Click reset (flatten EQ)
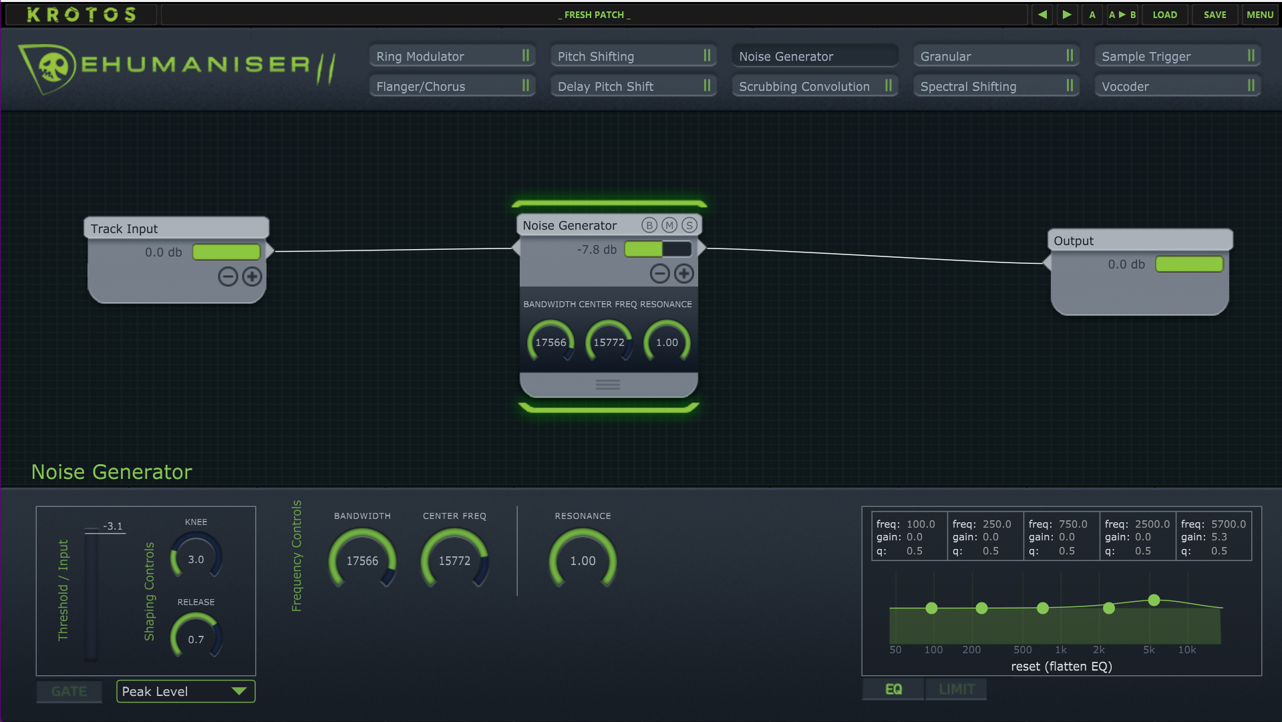Viewport: 1282px width, 722px height. [1061, 666]
